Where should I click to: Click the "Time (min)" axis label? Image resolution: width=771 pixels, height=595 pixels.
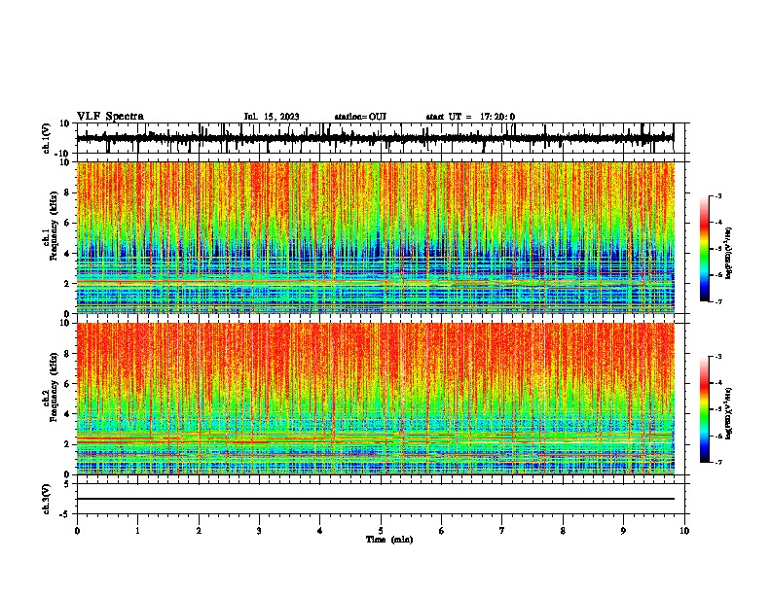pos(389,540)
